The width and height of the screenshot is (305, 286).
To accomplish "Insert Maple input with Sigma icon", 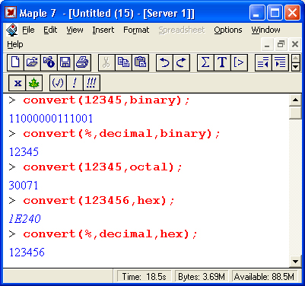I will click(x=205, y=62).
